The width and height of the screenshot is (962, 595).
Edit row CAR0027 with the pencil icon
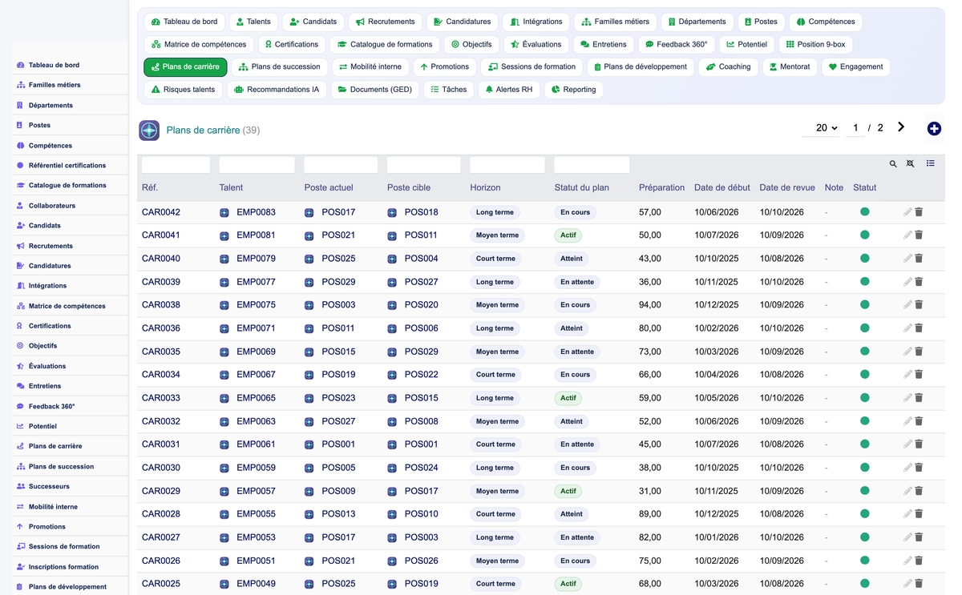click(907, 537)
